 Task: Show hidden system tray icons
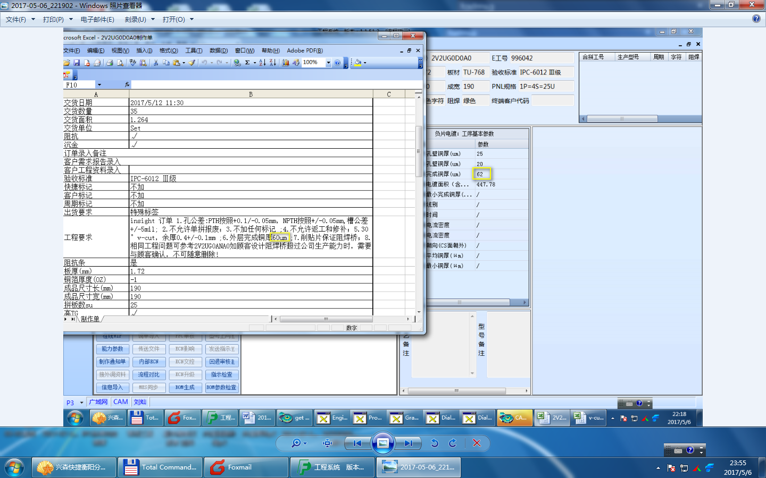(658, 468)
